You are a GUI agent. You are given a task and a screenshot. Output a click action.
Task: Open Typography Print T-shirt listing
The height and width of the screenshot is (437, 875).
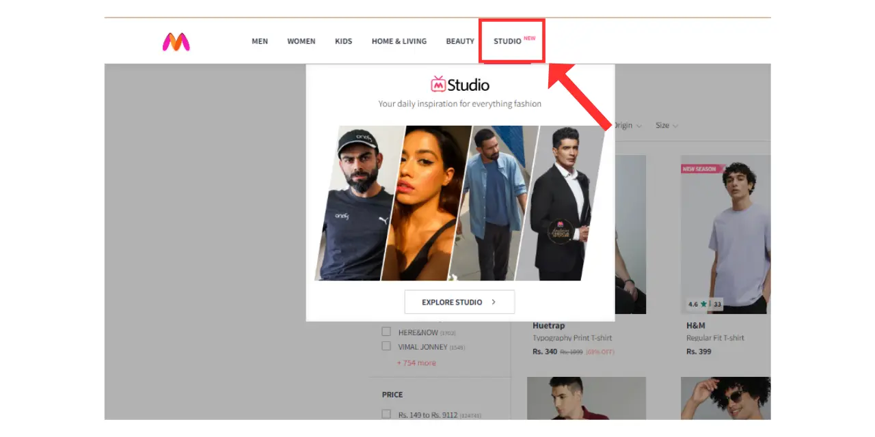coord(572,338)
